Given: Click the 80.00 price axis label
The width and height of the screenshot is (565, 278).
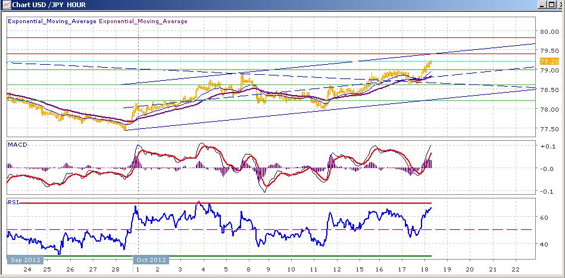Looking at the screenshot, I should [x=549, y=31].
